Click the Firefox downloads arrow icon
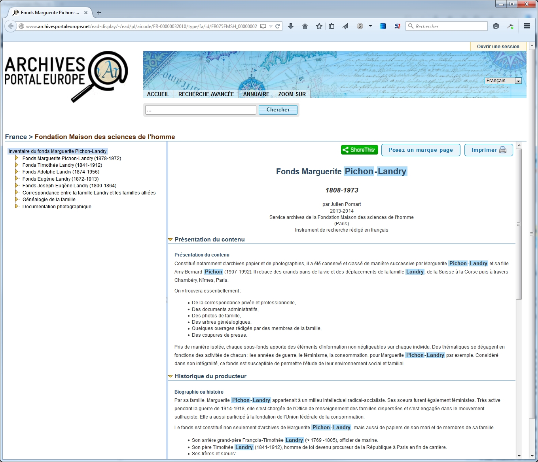Screen dimensions: 538x462 pos(291,26)
